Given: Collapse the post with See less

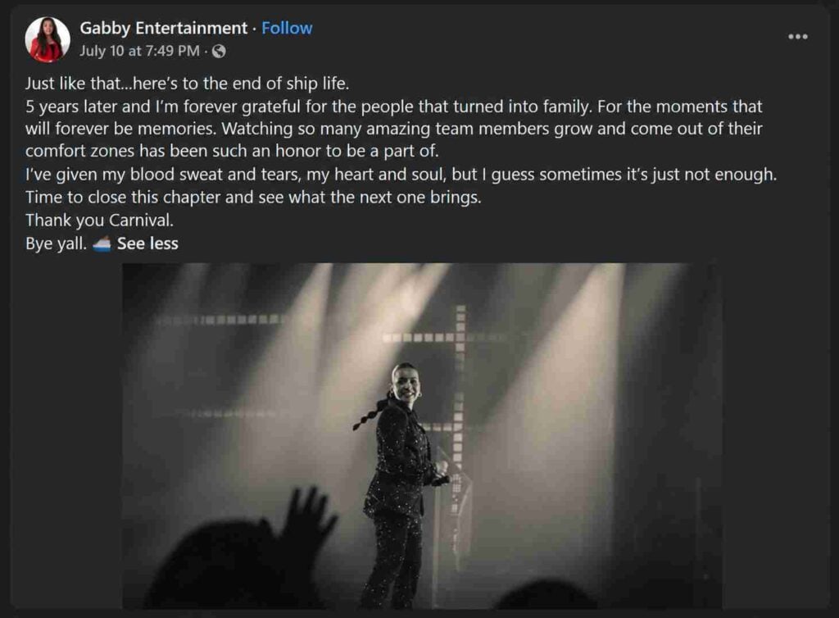Looking at the screenshot, I should click(x=147, y=243).
